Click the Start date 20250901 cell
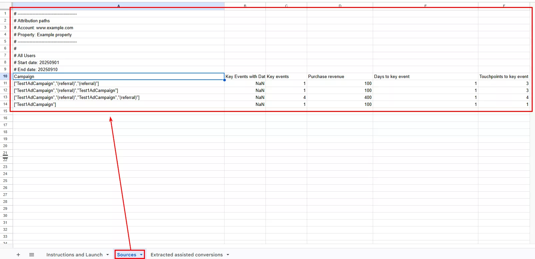 tap(118, 62)
